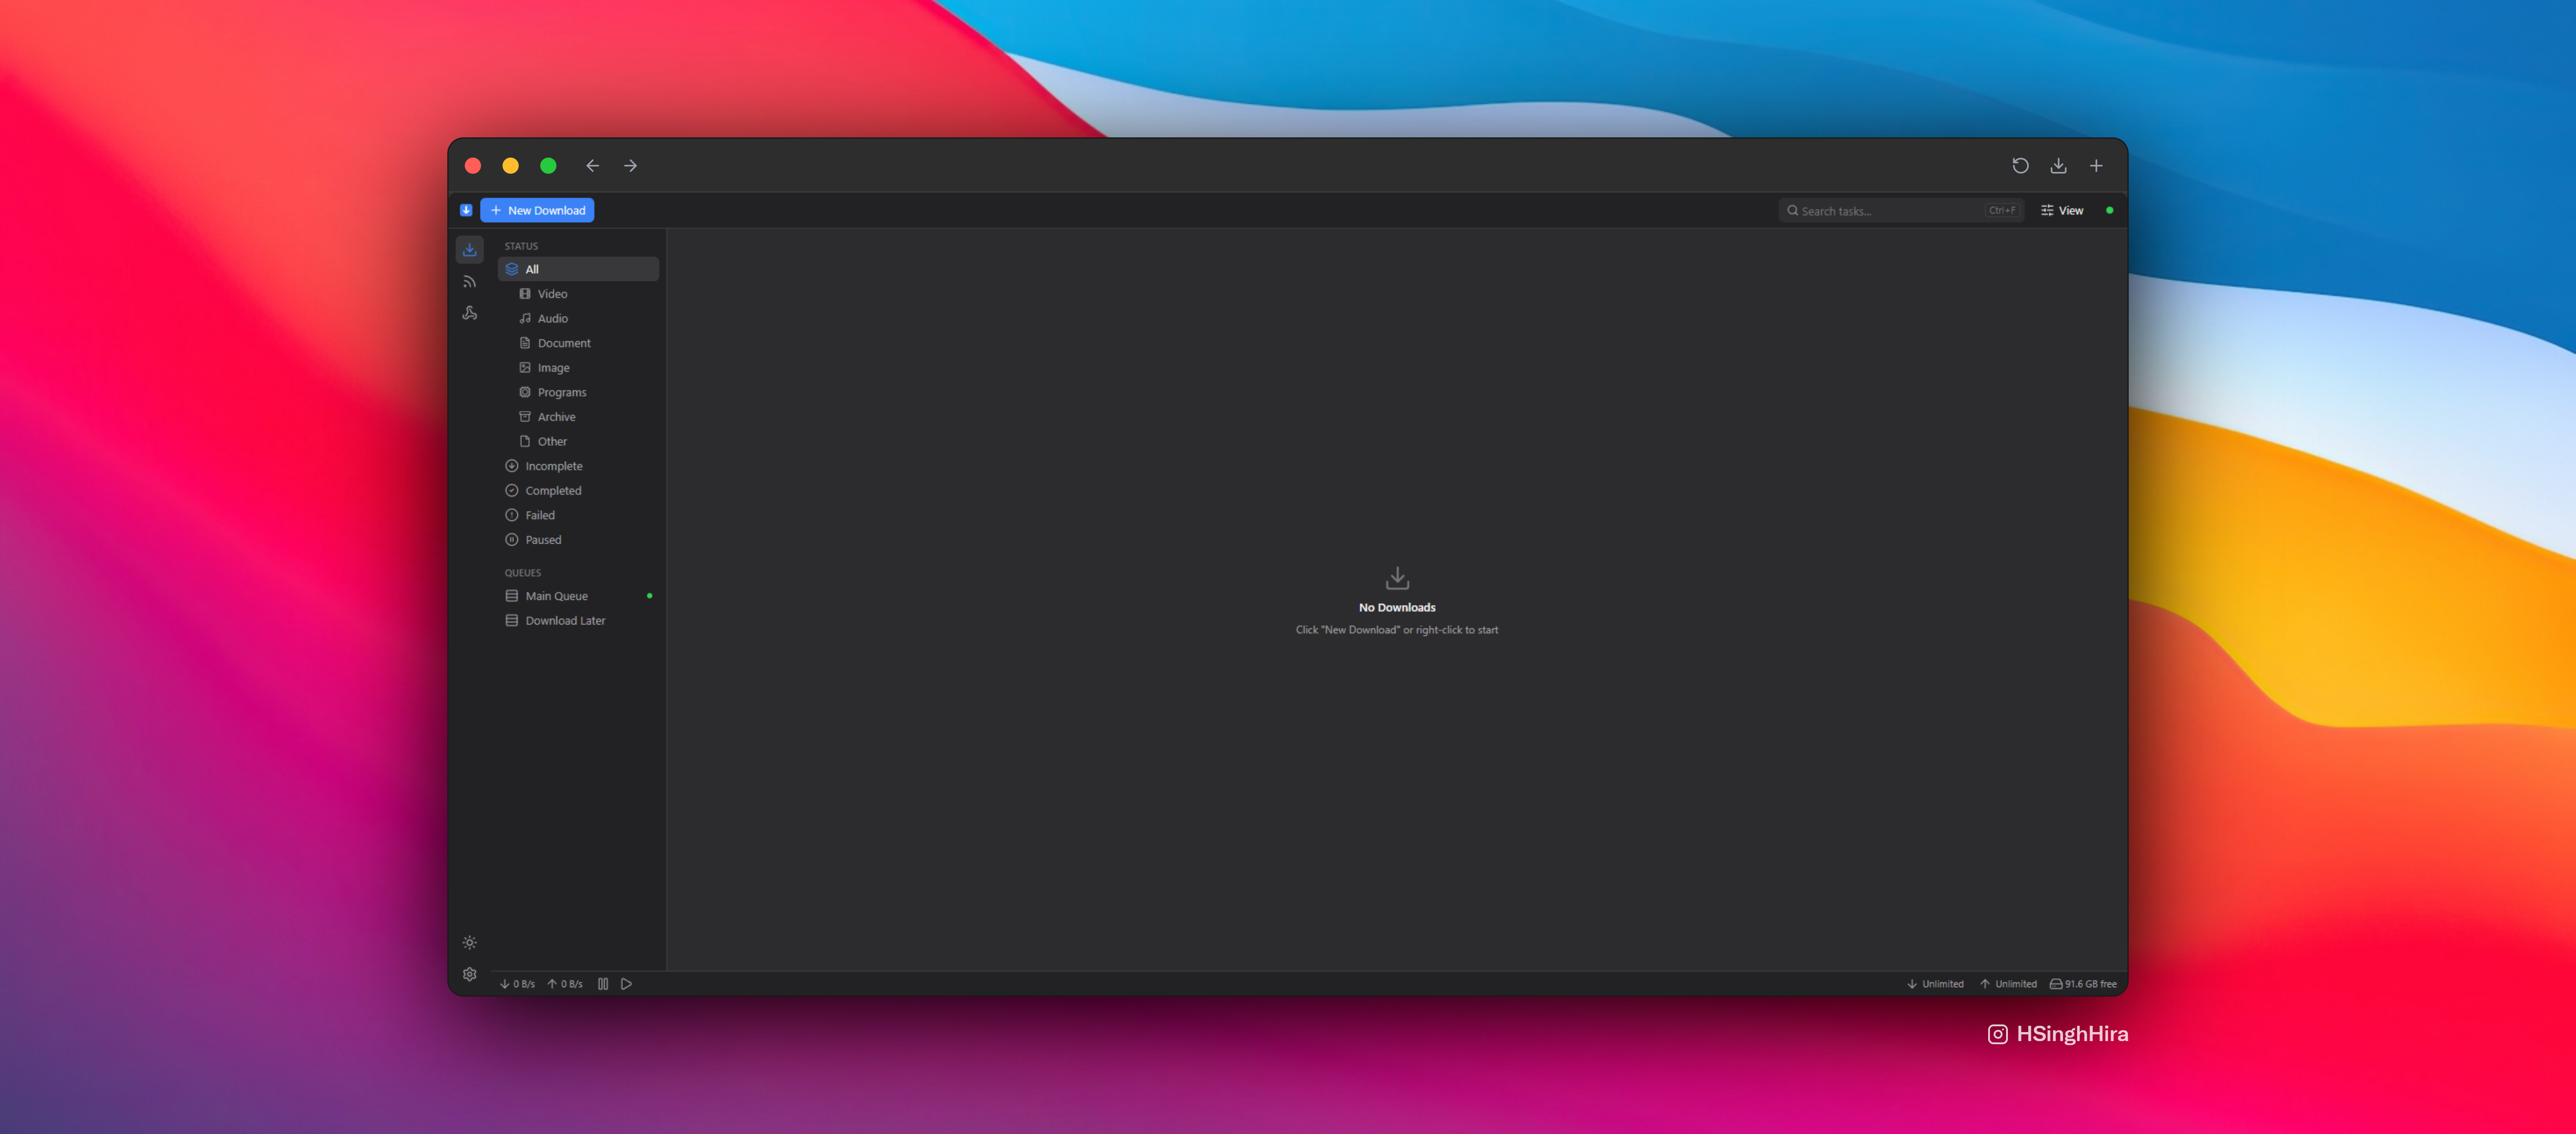2576x1134 pixels.
Task: Click the plus icon in title bar
Action: coord(2096,166)
